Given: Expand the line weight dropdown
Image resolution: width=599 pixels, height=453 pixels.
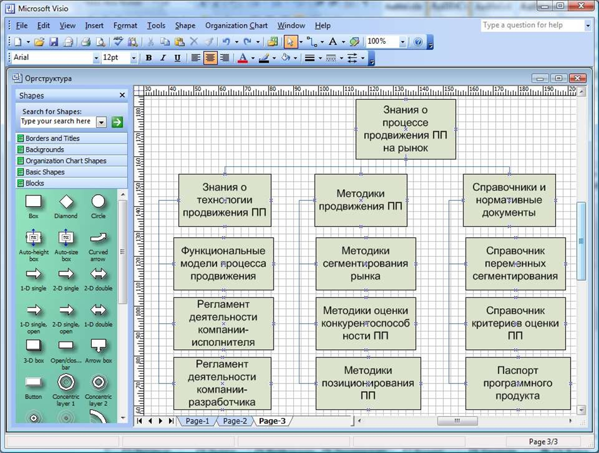Looking at the screenshot, I should point(320,58).
